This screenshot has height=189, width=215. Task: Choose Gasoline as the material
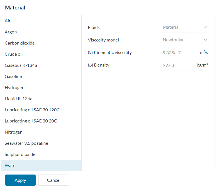click(x=13, y=77)
